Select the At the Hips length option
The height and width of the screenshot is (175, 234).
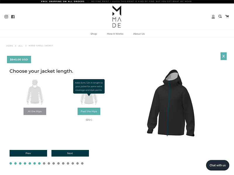(35, 111)
